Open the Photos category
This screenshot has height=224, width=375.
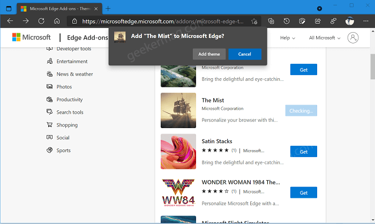point(64,87)
